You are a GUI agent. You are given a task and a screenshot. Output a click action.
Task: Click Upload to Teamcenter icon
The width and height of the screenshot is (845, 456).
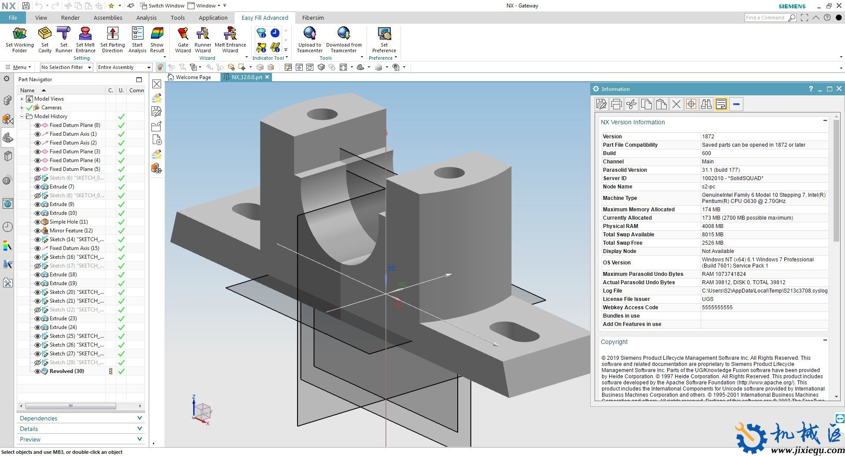[x=310, y=40]
